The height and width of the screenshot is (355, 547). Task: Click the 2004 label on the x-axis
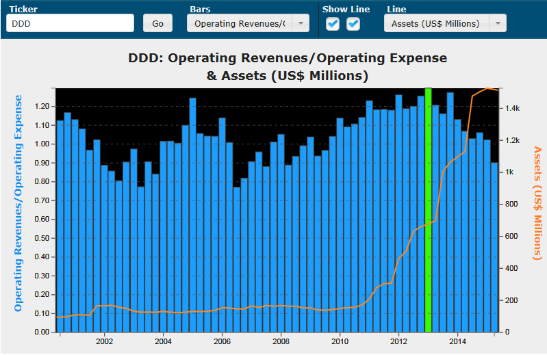click(x=163, y=341)
